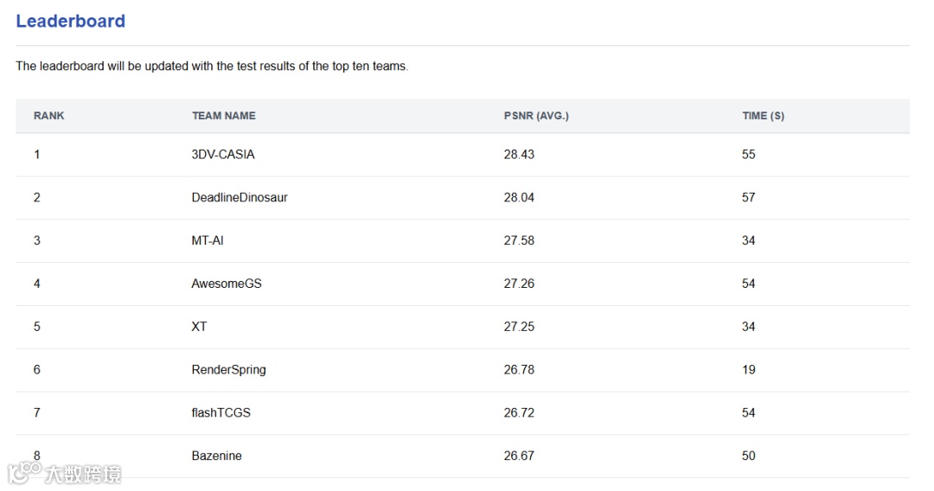Click the PSNR (AVG.) column header

click(x=536, y=116)
